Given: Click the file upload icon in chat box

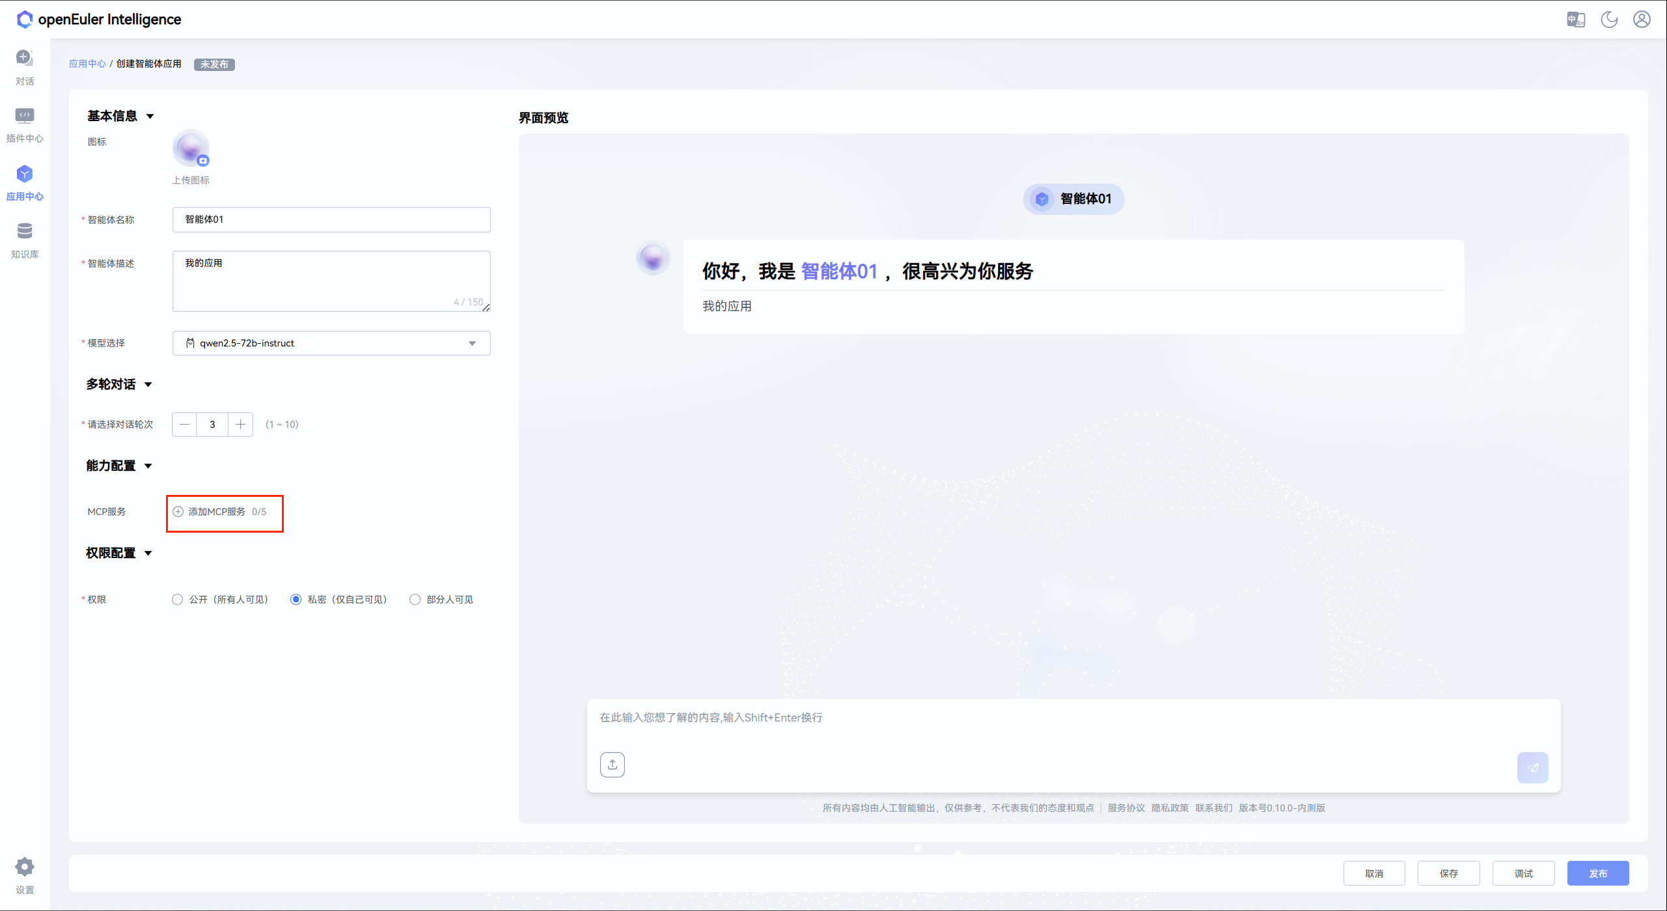Looking at the screenshot, I should point(612,764).
